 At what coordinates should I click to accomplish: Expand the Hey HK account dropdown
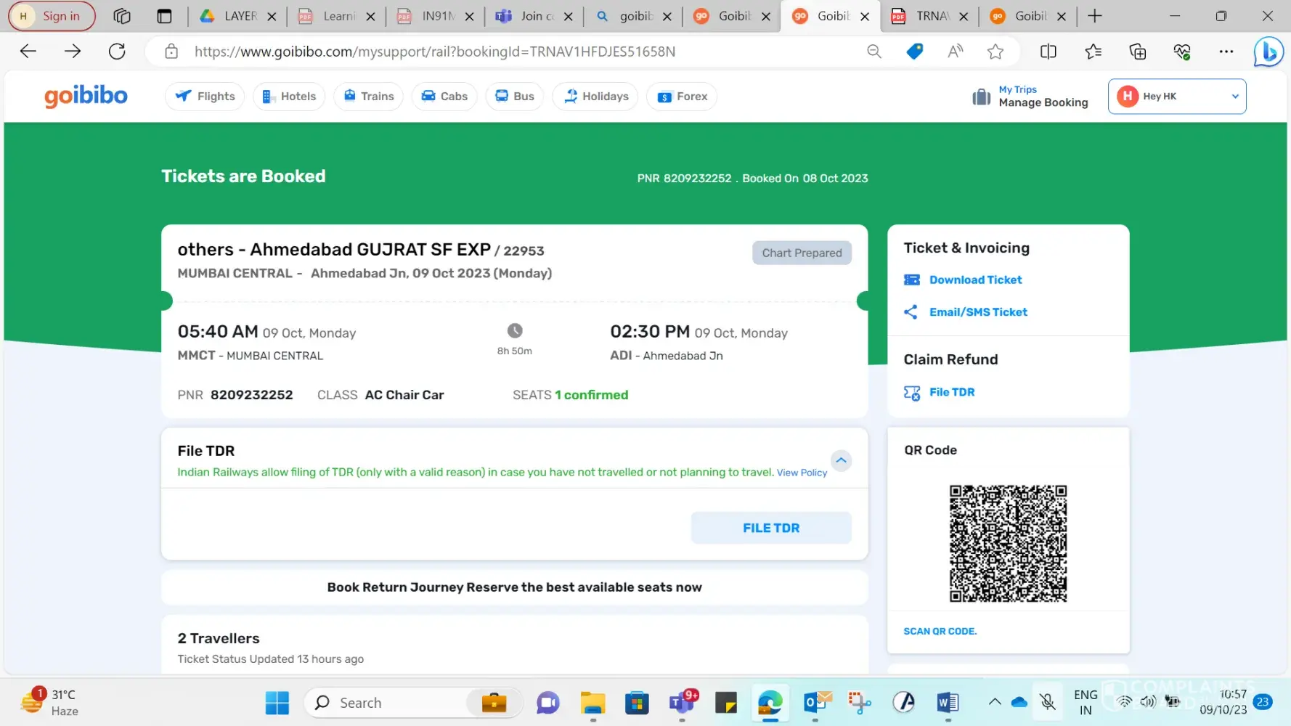[1177, 97]
